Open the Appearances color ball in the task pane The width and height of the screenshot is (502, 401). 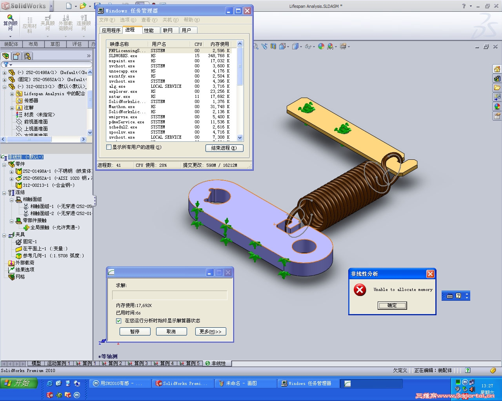tap(497, 106)
